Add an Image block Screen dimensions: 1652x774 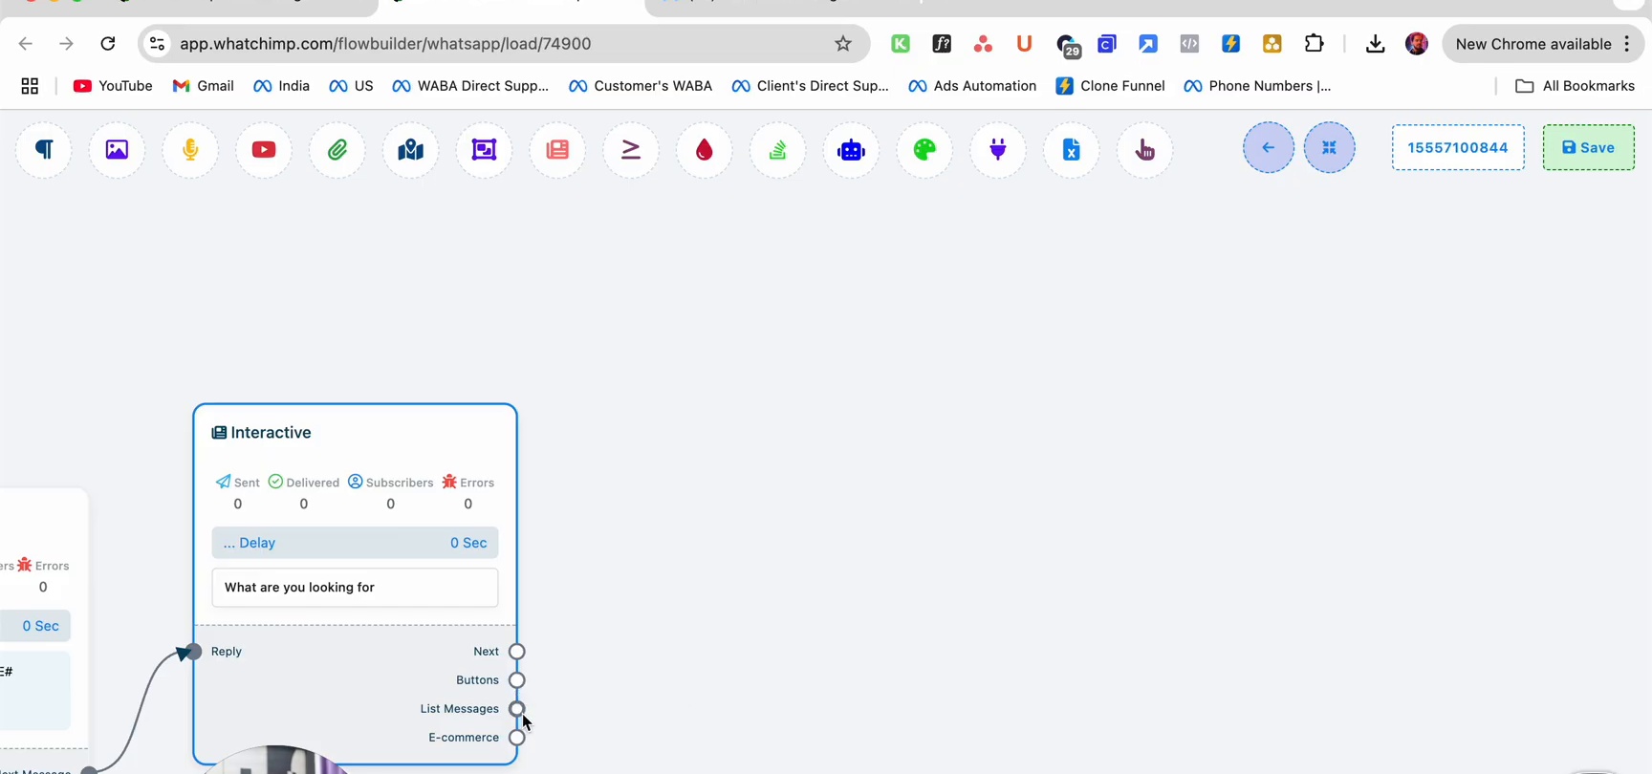click(117, 150)
